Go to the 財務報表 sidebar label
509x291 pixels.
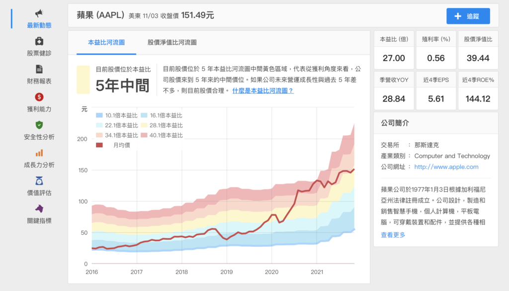[x=39, y=81]
